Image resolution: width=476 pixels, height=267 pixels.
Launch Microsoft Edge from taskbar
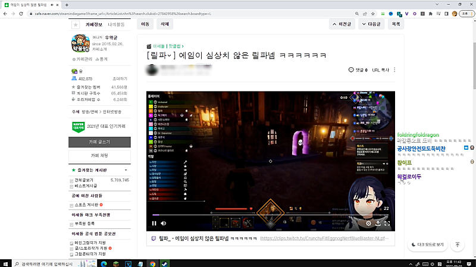click(104, 264)
